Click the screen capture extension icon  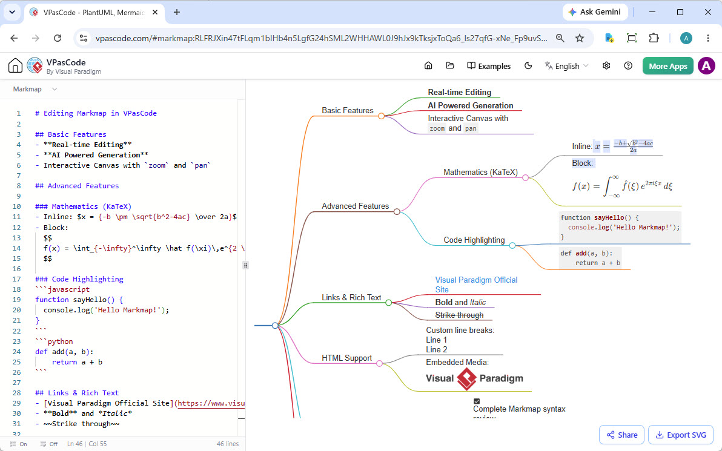click(632, 38)
